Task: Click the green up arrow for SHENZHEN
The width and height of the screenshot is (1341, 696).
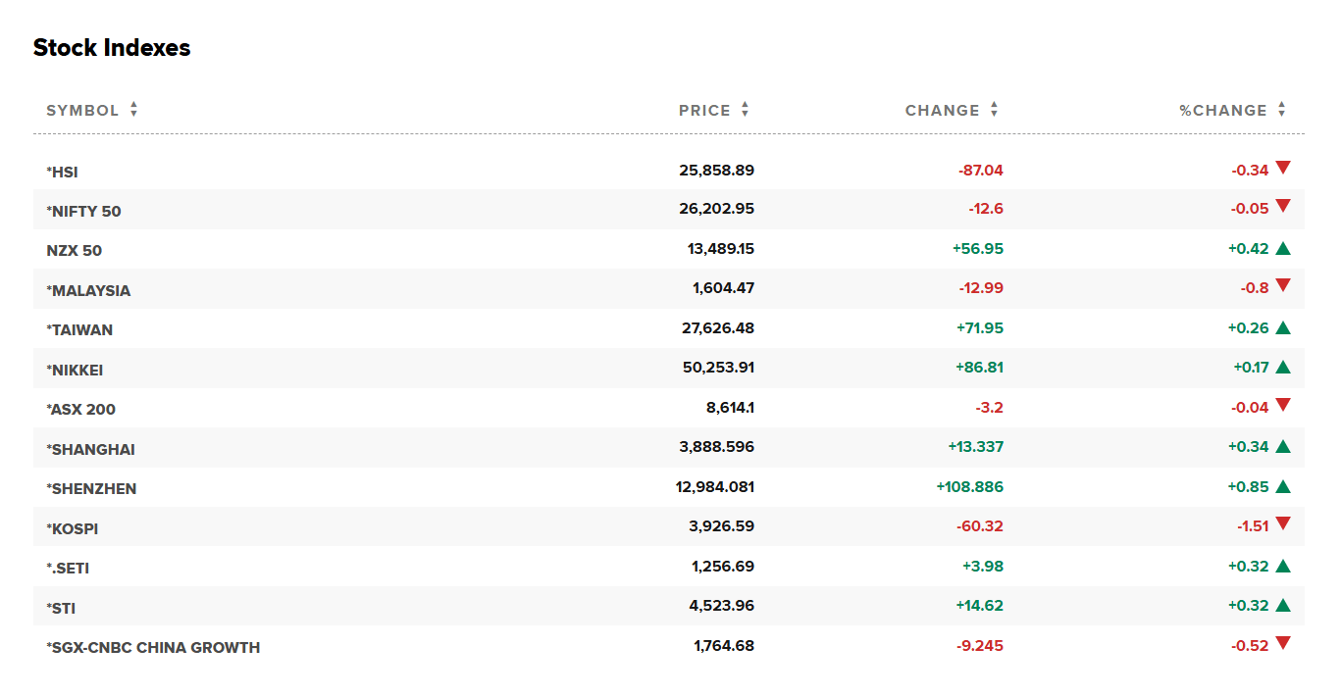Action: pos(1282,487)
